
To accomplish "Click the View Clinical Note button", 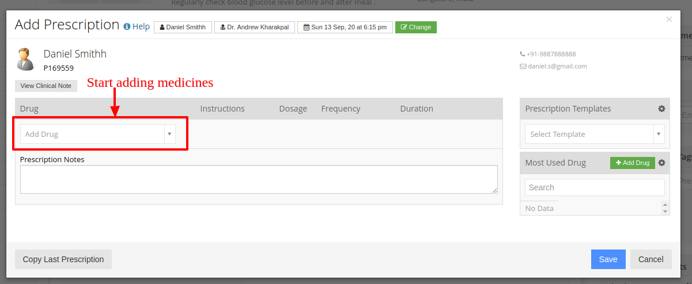I will click(x=46, y=86).
